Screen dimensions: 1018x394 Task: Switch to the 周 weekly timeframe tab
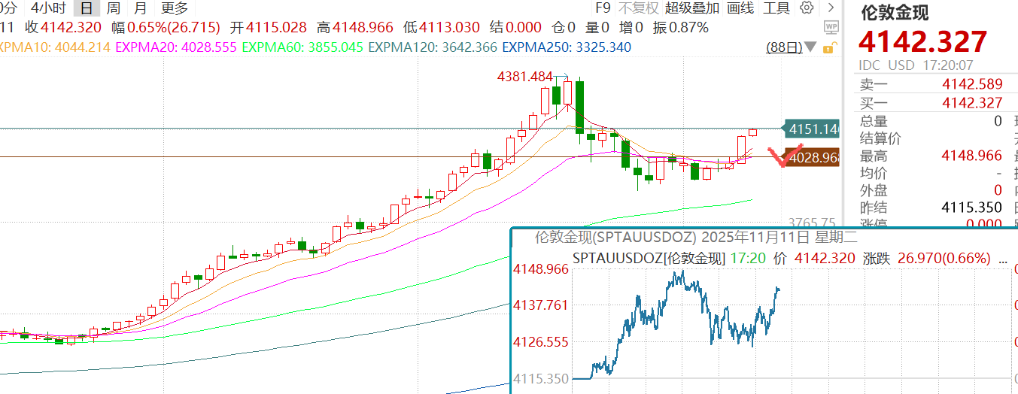(113, 8)
